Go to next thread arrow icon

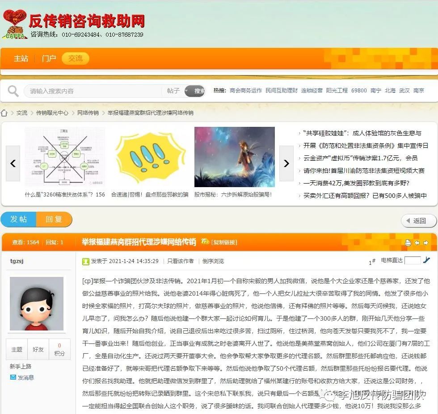pyautogui.click(x=425, y=243)
